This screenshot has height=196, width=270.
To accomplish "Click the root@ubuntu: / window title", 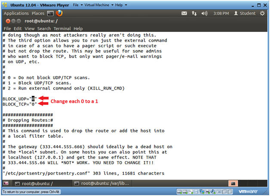I will (x=41, y=21).
